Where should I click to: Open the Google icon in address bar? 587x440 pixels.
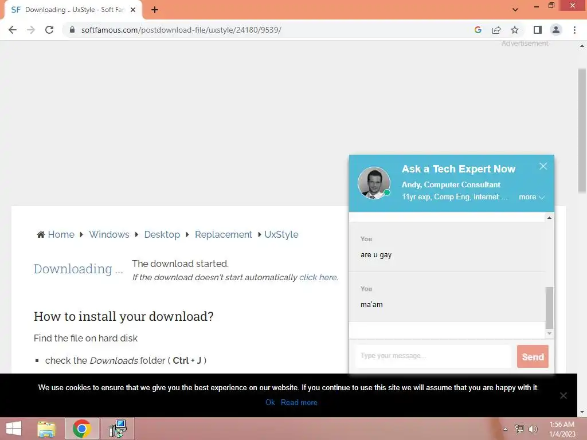tap(478, 30)
